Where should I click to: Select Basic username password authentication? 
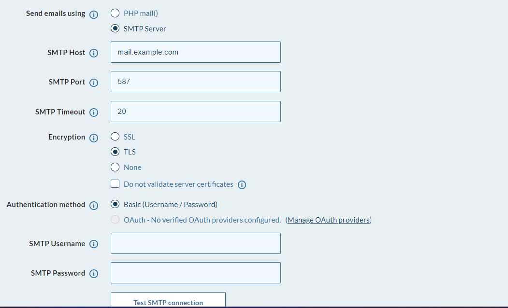pyautogui.click(x=115, y=204)
